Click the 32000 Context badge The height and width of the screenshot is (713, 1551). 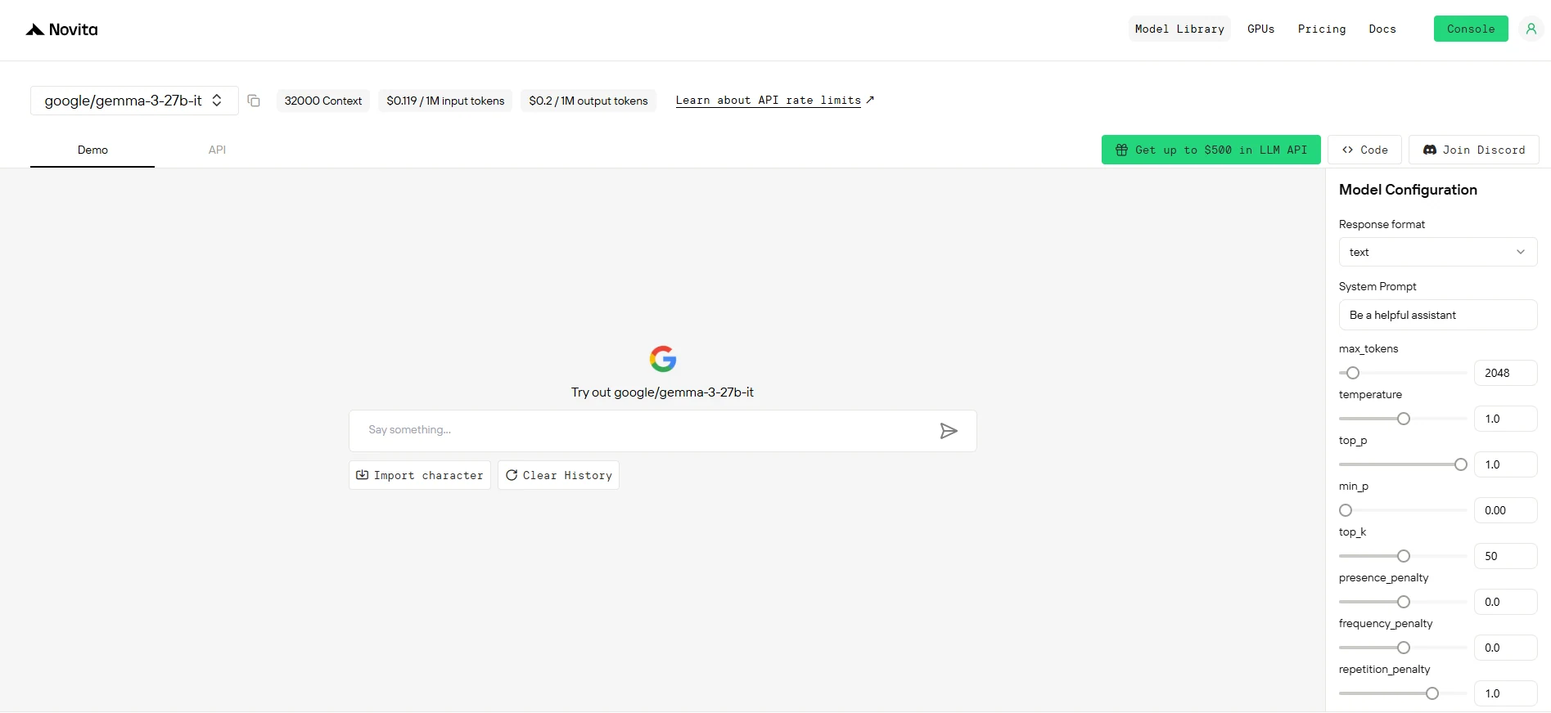coord(323,101)
